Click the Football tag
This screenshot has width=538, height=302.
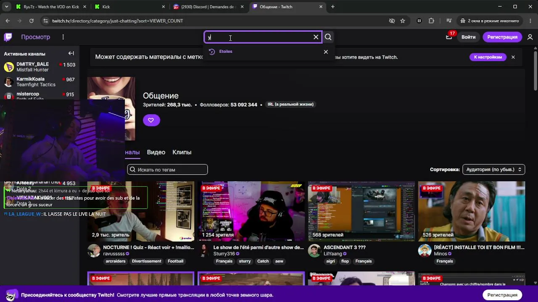175,261
